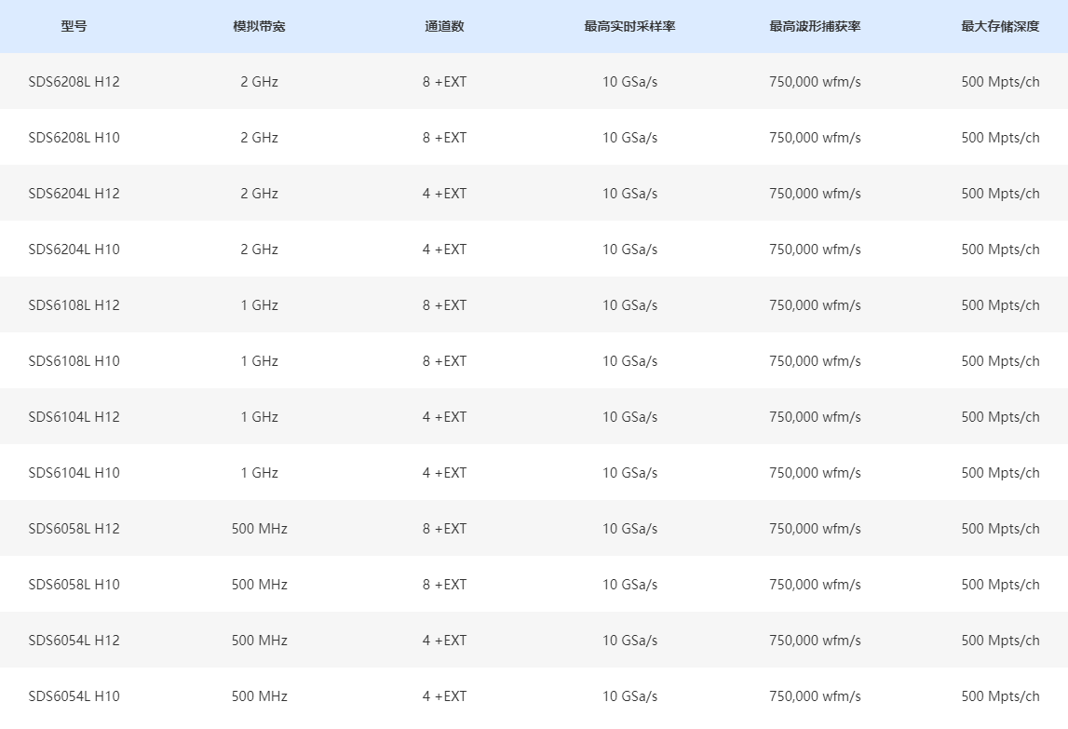Click 10 GSa/s in SDS6104L H10 row
This screenshot has width=1068, height=729.
(629, 473)
